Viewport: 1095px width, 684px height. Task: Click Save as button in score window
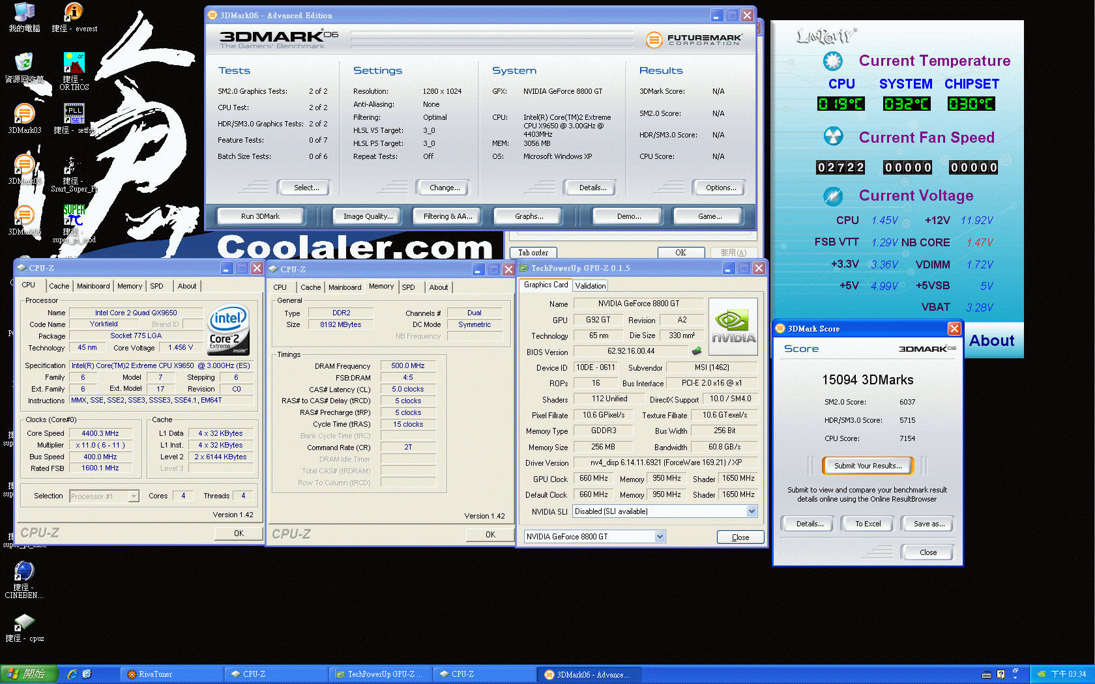[929, 524]
